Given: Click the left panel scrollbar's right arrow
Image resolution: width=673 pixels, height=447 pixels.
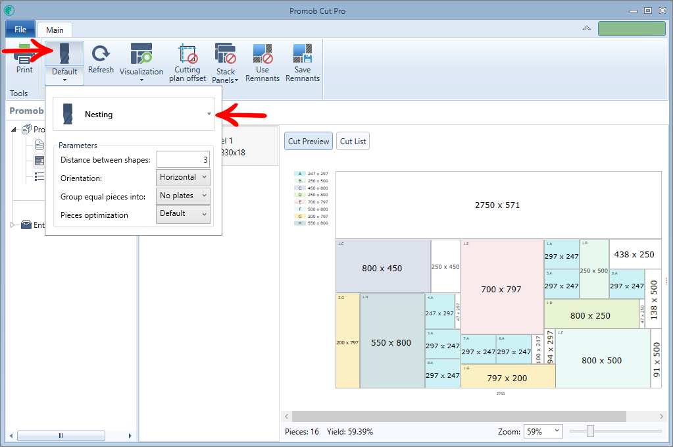Looking at the screenshot, I should click(x=130, y=435).
